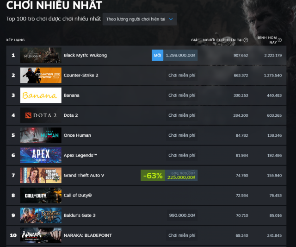Click the 'ĐỈNH HÔM NAY' column header
The width and height of the screenshot is (296, 247).
point(267,40)
